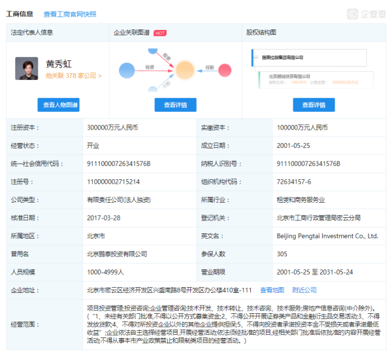The height and width of the screenshot is (359, 392).
Task: Click 查看详情 under 企业关联图谱
Action: (x=175, y=105)
